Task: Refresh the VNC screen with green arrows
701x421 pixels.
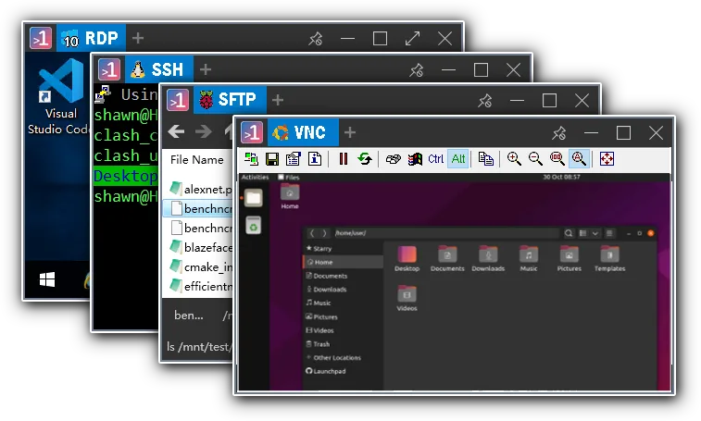Action: tap(365, 158)
